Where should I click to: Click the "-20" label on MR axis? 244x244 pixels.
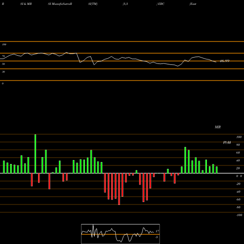(238, 184)
